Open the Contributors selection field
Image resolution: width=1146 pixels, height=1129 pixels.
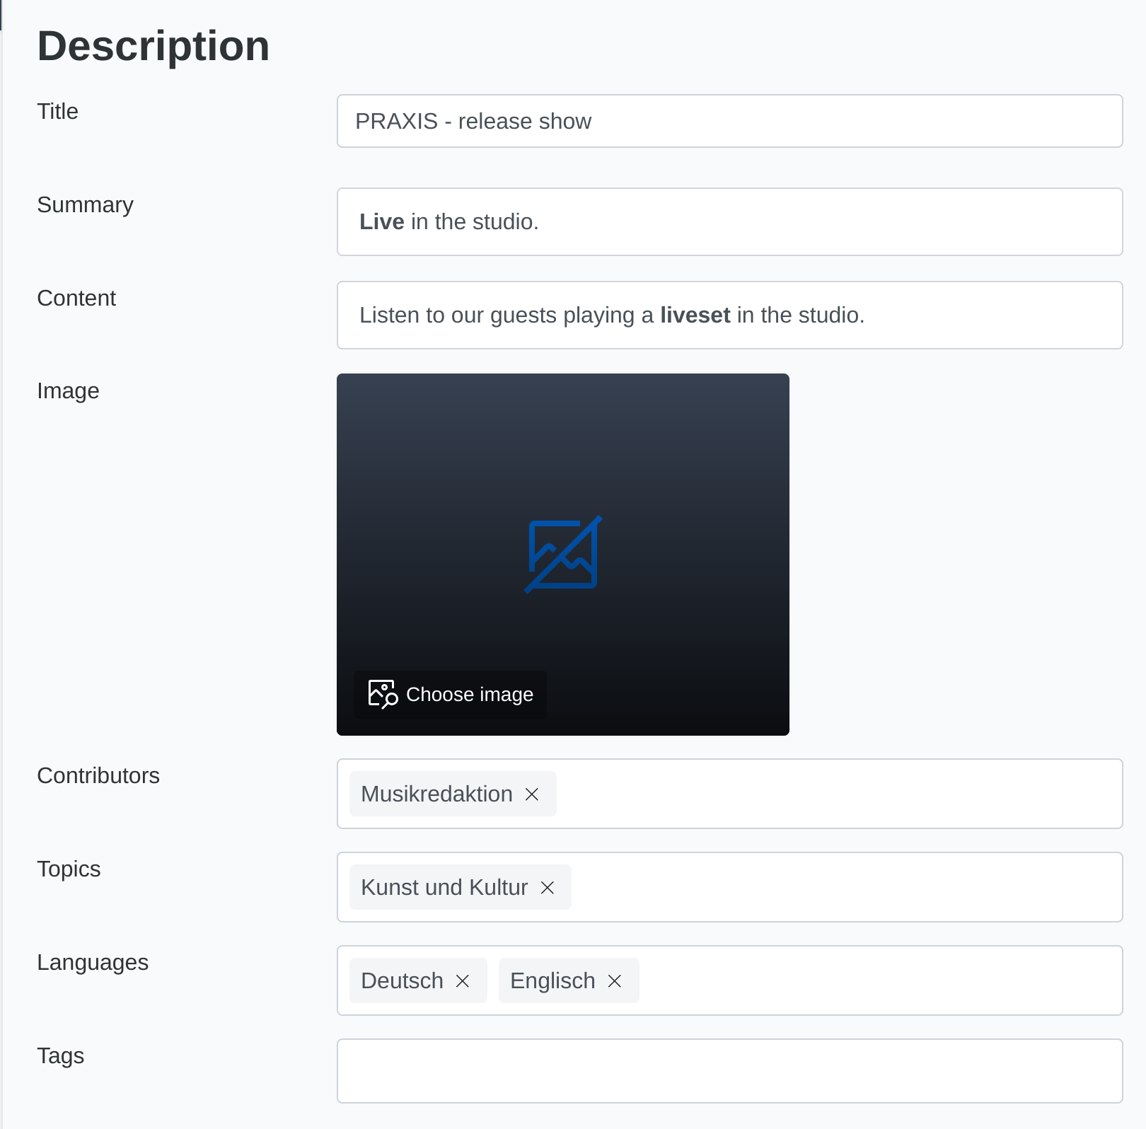point(730,794)
